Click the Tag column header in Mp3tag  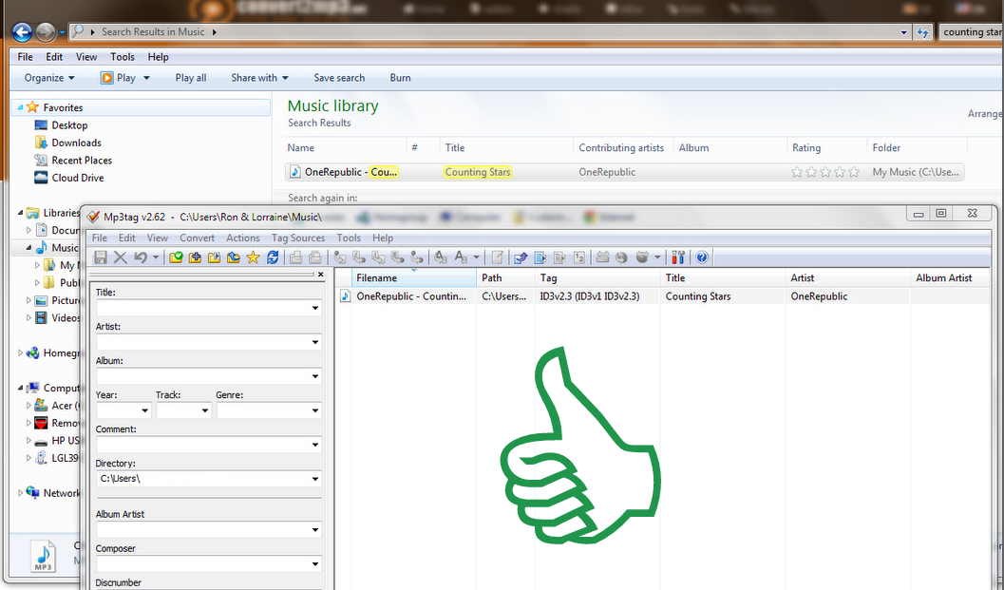tap(597, 278)
